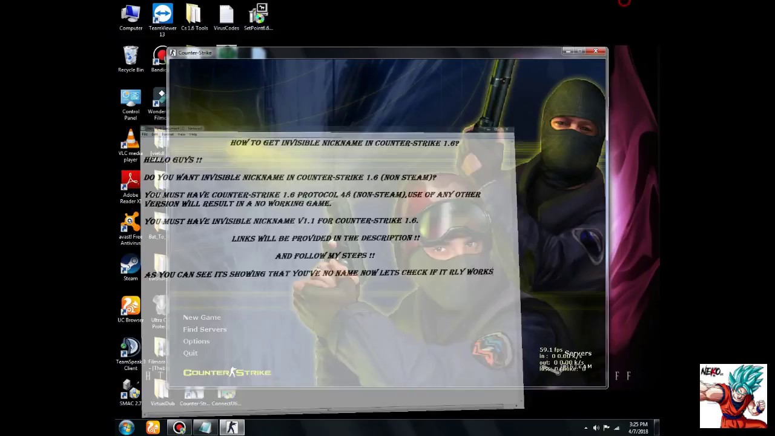Choose Quit in Counter-Strike menu
The height and width of the screenshot is (436, 775).
[190, 353]
